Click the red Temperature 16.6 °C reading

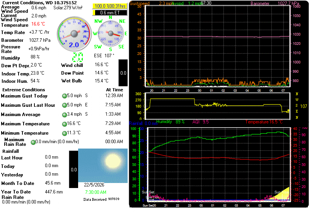38,24
